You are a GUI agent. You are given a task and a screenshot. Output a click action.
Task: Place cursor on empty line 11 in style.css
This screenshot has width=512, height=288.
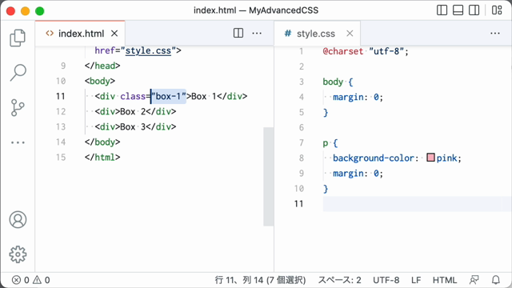[x=418, y=204]
